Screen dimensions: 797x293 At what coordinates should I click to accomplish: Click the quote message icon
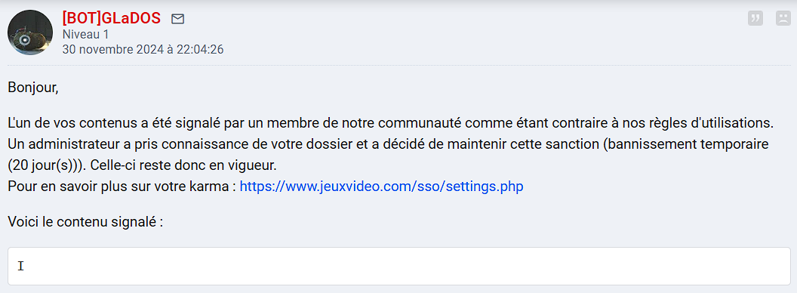[x=755, y=18]
